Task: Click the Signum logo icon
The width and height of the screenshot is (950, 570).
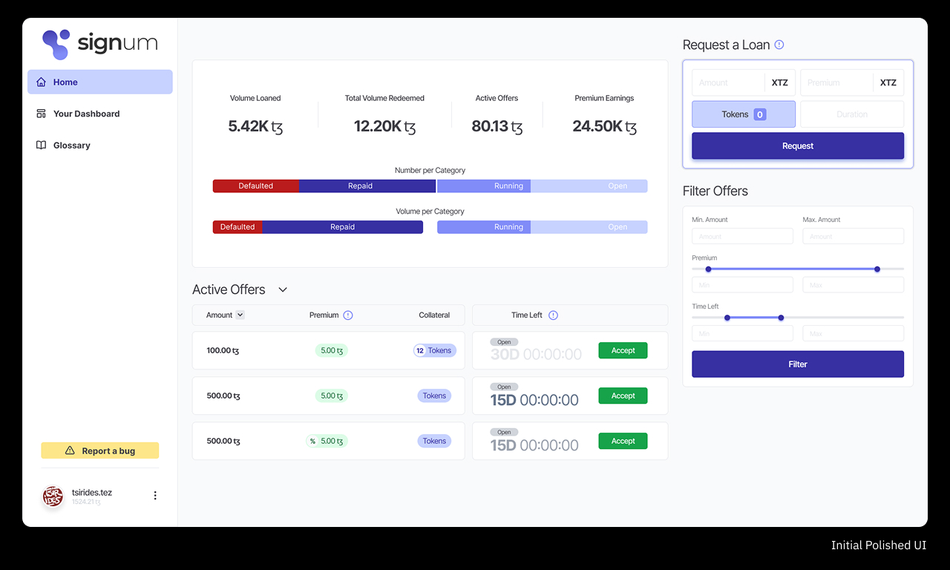Action: point(56,45)
